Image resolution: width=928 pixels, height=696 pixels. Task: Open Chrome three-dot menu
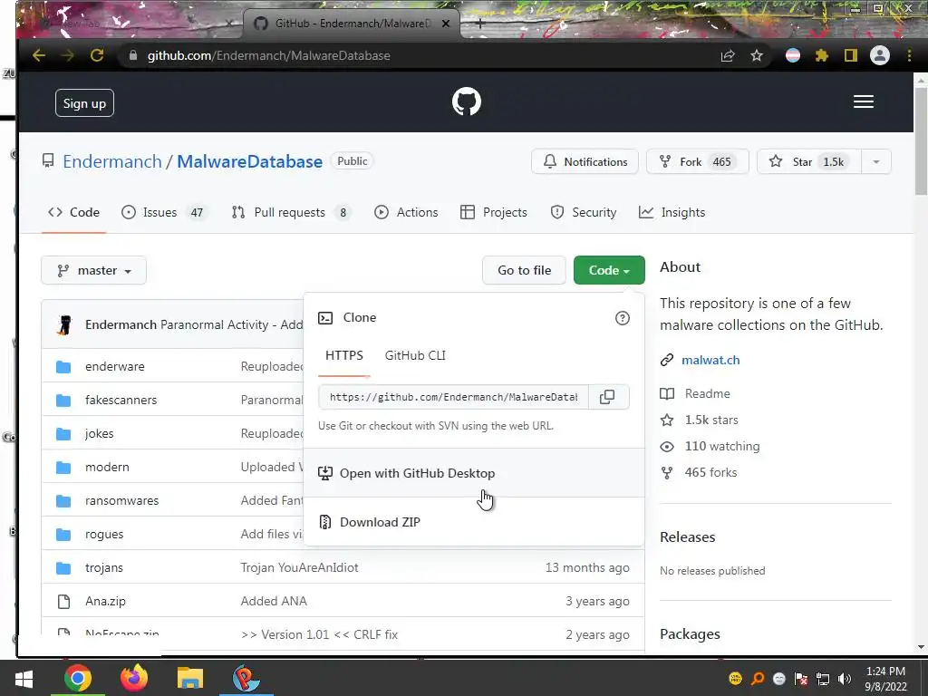pyautogui.click(x=909, y=55)
